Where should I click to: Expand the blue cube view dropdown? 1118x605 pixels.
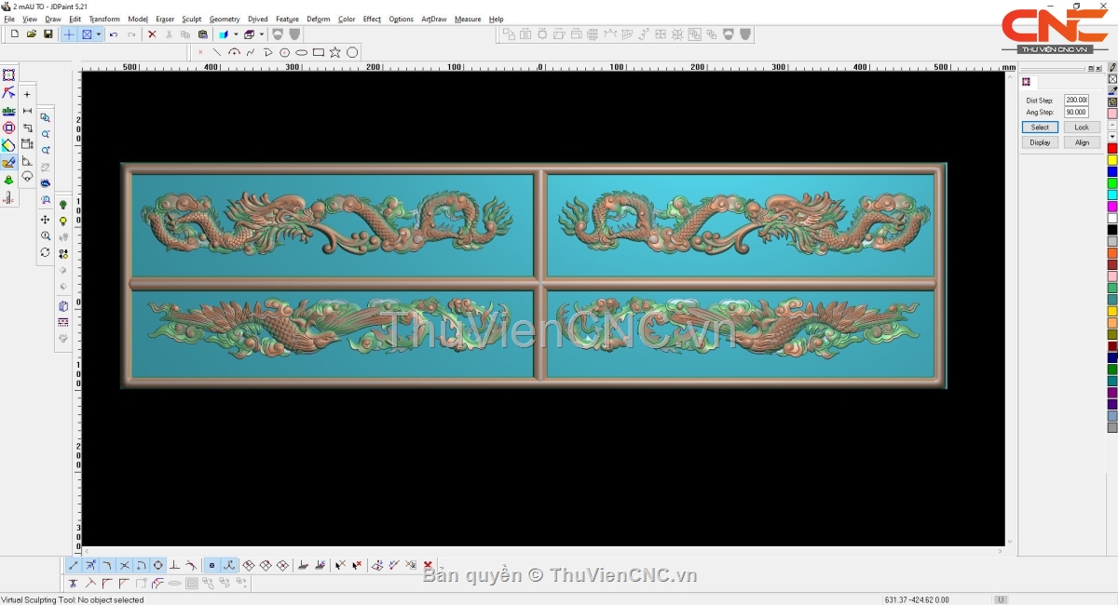coord(236,34)
